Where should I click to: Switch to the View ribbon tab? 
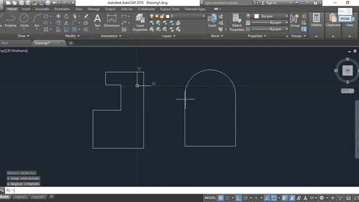tap(79, 9)
